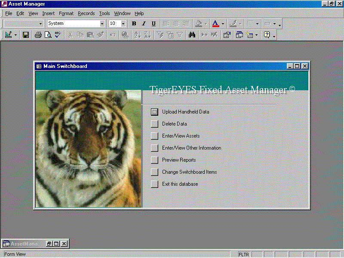Open New Object dropdown arrow

(x=256, y=35)
